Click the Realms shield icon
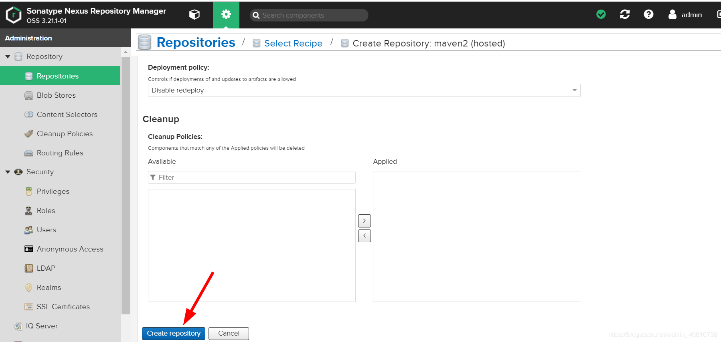 tap(29, 288)
